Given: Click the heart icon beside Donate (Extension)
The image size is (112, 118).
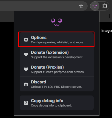Looking at the screenshot, I should pyautogui.click(x=26, y=55).
